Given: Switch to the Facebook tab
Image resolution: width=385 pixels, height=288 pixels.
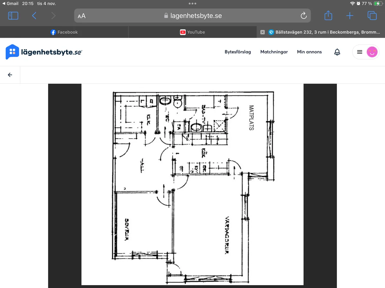Looking at the screenshot, I should (64, 32).
